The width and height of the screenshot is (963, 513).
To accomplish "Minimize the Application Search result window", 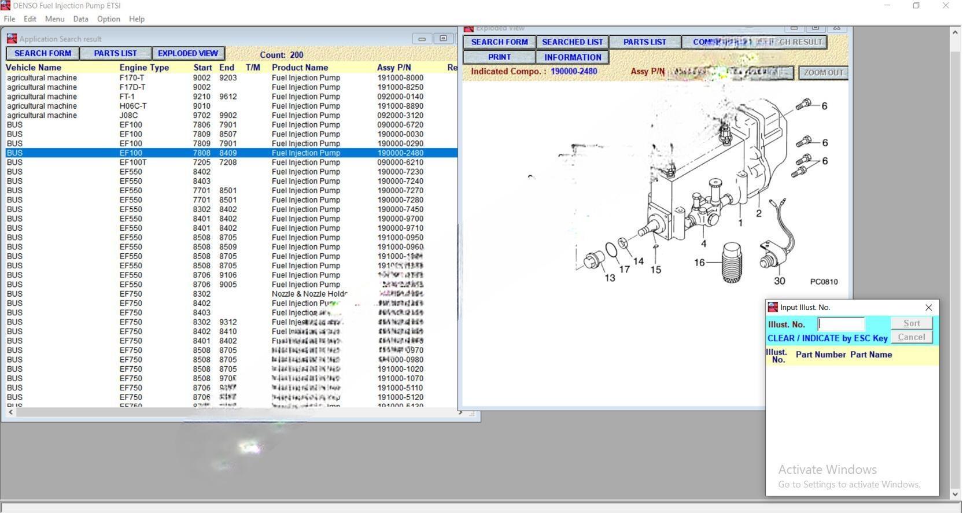I will pyautogui.click(x=422, y=39).
